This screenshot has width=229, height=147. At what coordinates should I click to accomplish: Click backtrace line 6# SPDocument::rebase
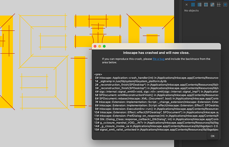click(x=156, y=98)
